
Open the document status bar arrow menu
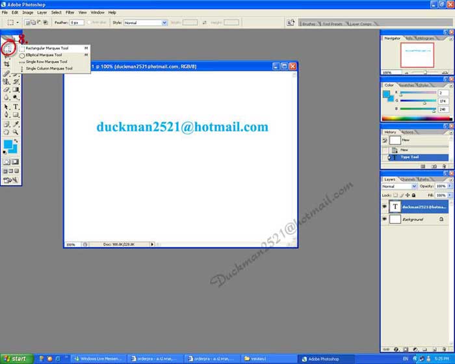coord(152,244)
